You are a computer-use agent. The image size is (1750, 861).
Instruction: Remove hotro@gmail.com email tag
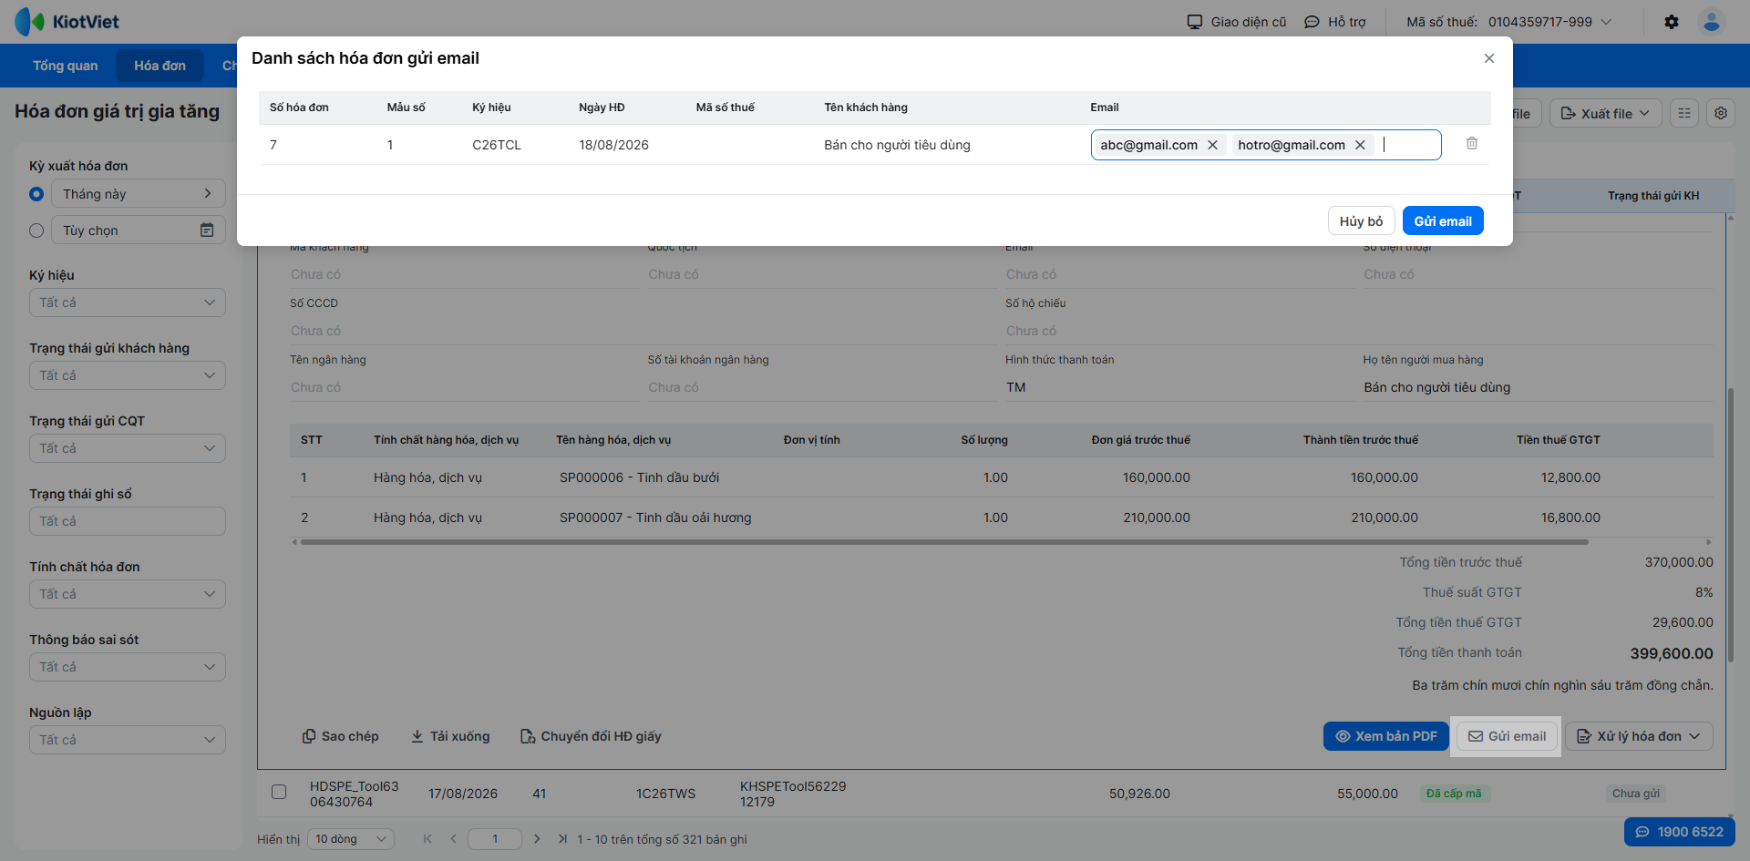(x=1360, y=145)
